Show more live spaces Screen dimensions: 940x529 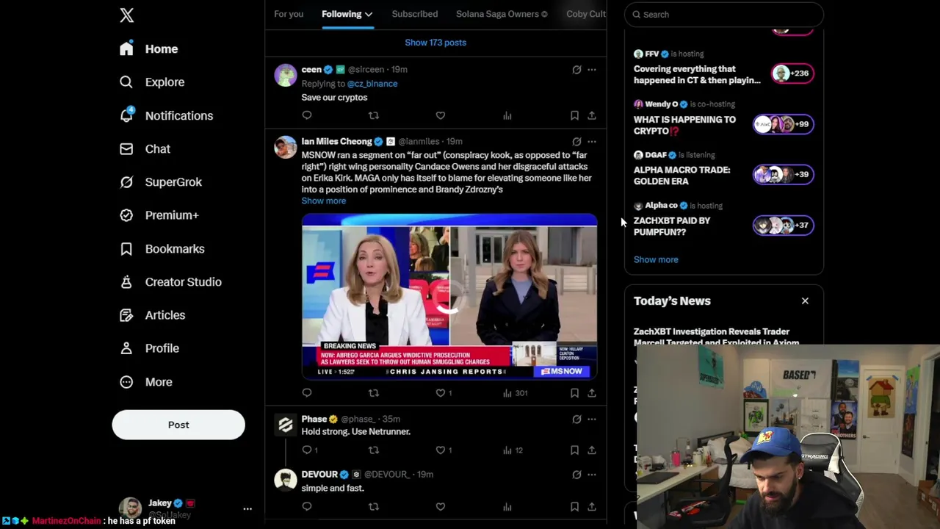coord(656,259)
